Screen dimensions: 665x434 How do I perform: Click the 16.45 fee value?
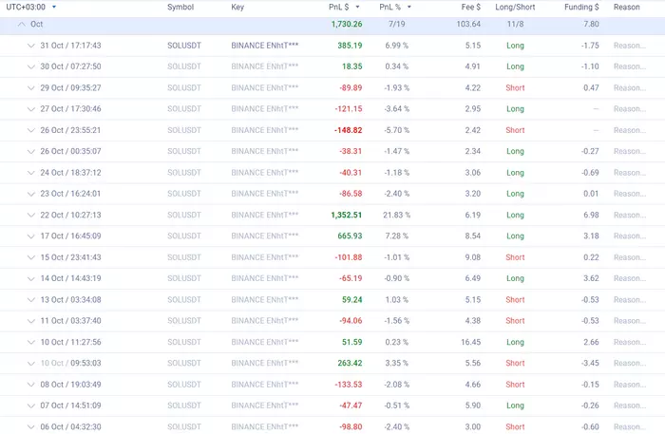[x=471, y=342]
